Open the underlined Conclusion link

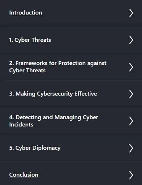point(24,175)
